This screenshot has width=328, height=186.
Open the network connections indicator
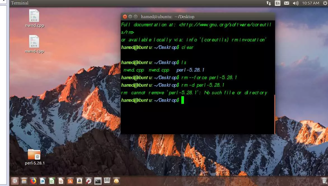[269, 3]
